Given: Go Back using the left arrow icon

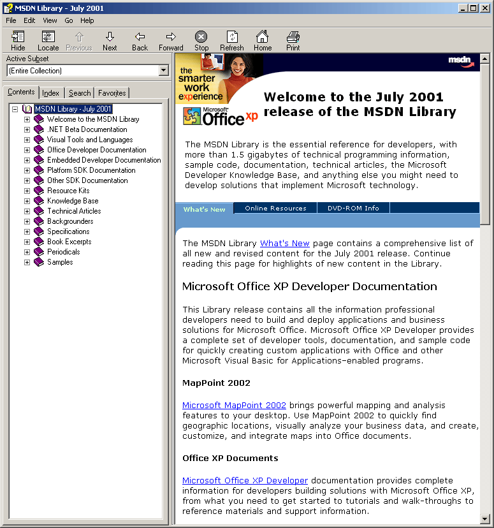Looking at the screenshot, I should pyautogui.click(x=140, y=37).
